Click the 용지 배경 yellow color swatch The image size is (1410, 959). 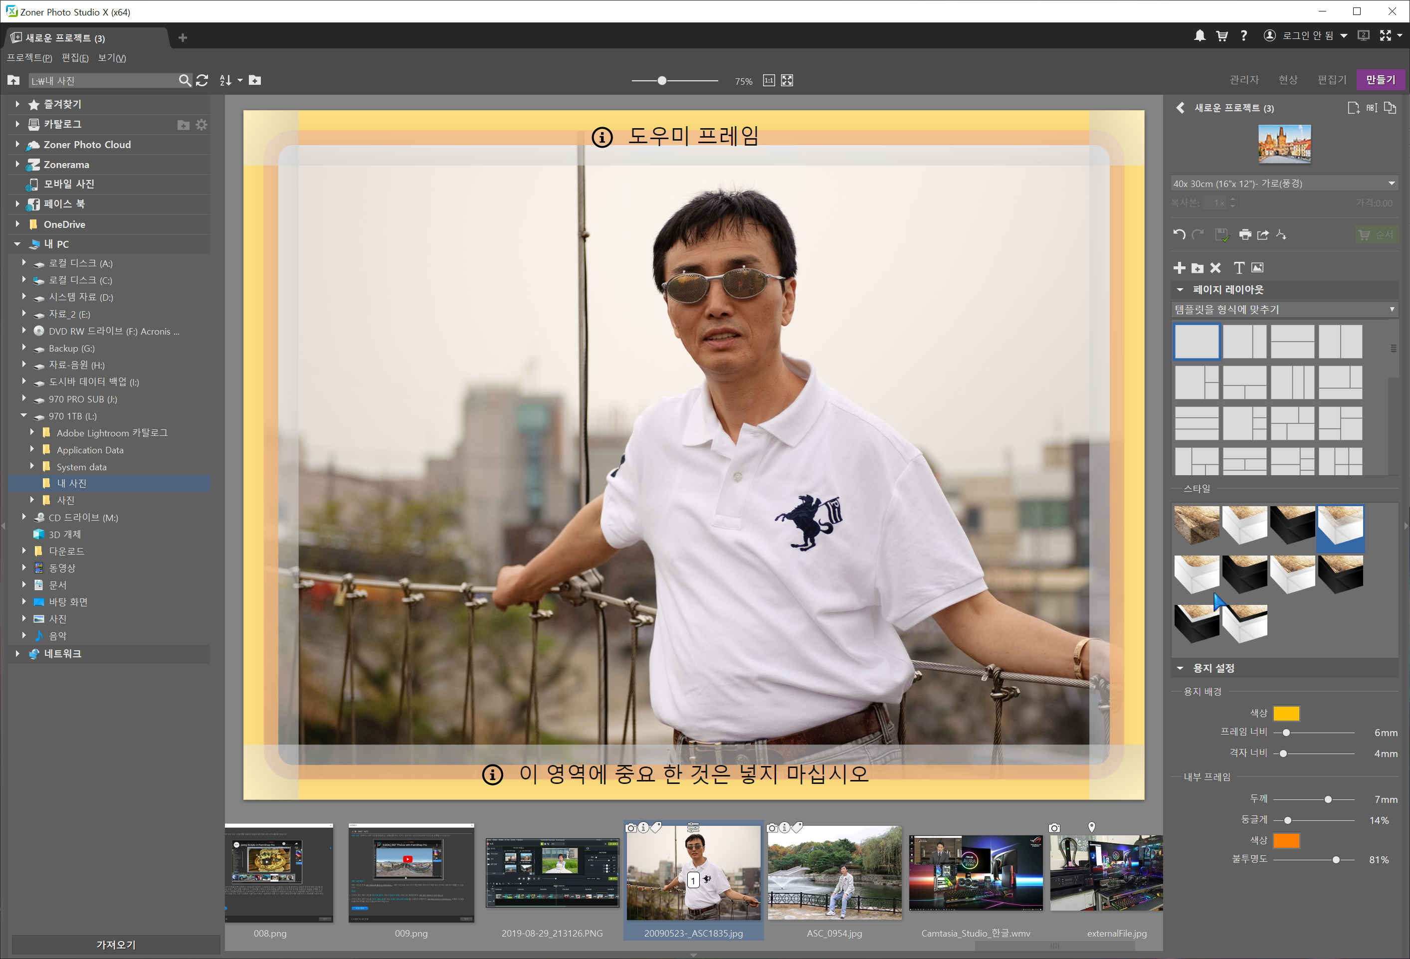(1286, 713)
